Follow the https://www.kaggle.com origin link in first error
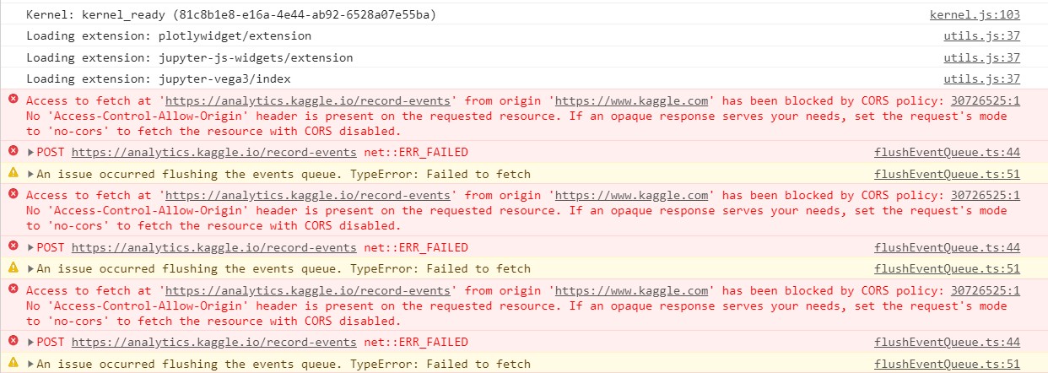Screen dimensions: 1048x373 pos(632,100)
